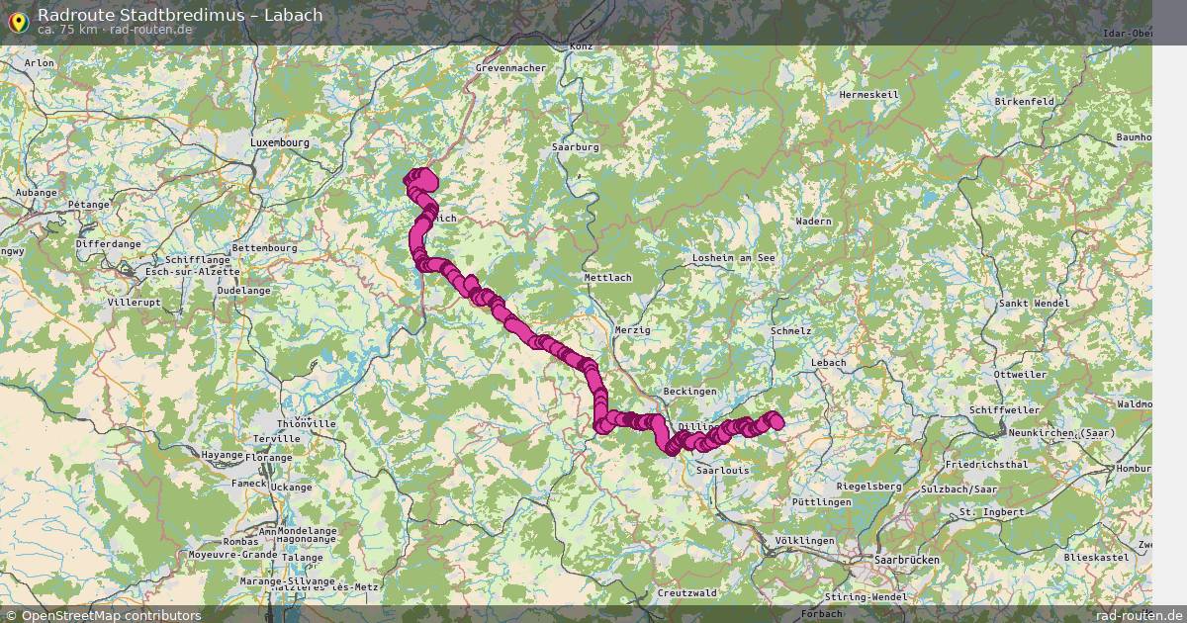Click the Saarbrücken city label
The width and height of the screenshot is (1187, 623).
[907, 559]
